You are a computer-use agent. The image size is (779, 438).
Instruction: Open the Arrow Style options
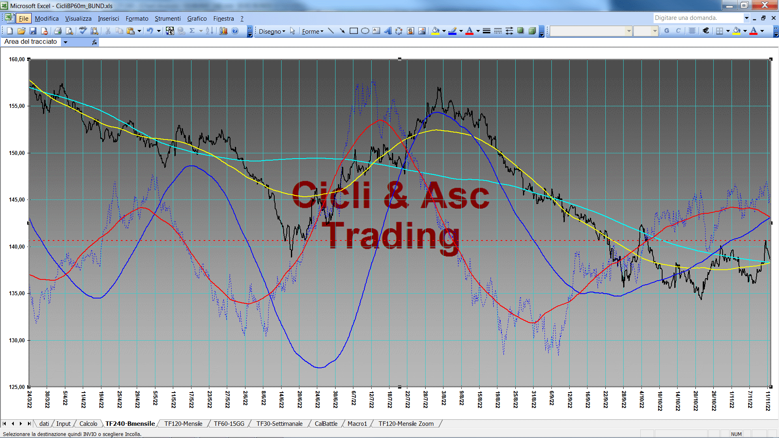(509, 31)
